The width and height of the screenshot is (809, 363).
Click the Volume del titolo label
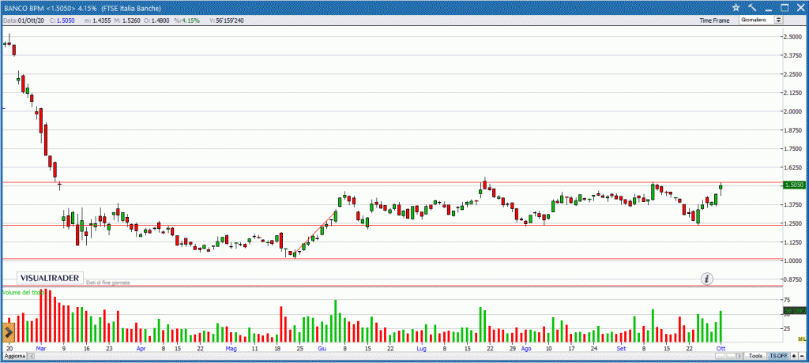coord(23,292)
